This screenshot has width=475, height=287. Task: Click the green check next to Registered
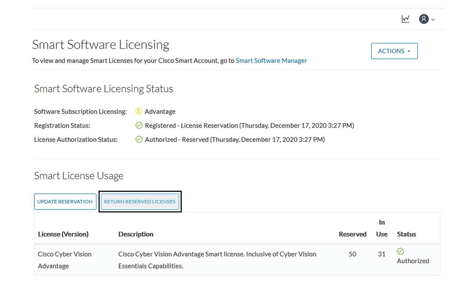click(139, 125)
